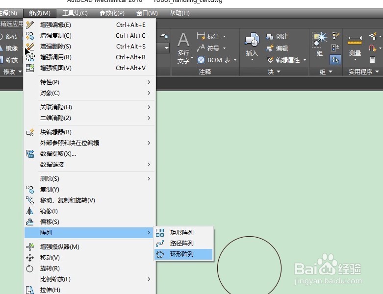Viewport: 383px width, 294px height.
Task: Open the 阵列 array submenu entry
Action: point(89,233)
